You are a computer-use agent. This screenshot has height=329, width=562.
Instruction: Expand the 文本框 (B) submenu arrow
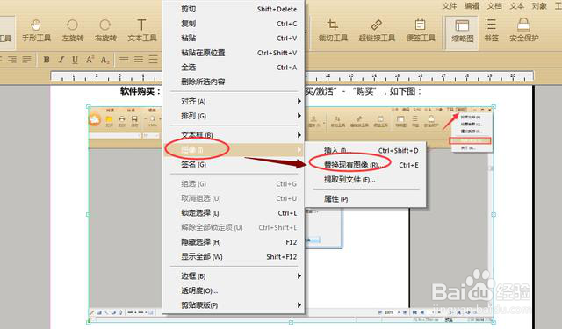299,135
